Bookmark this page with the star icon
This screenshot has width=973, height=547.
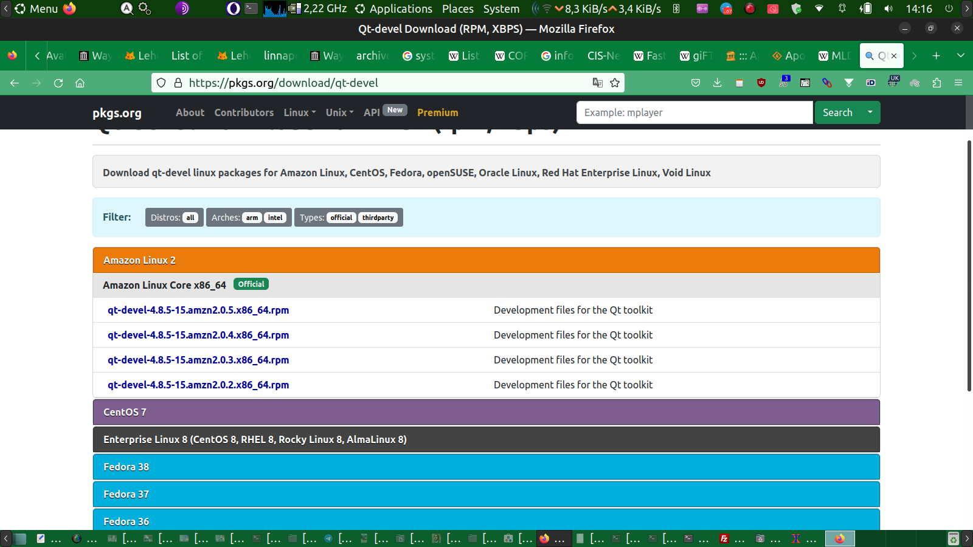click(x=615, y=83)
